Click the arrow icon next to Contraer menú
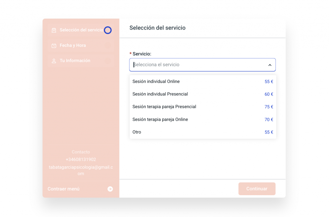This screenshot has width=329, height=217. (110, 189)
